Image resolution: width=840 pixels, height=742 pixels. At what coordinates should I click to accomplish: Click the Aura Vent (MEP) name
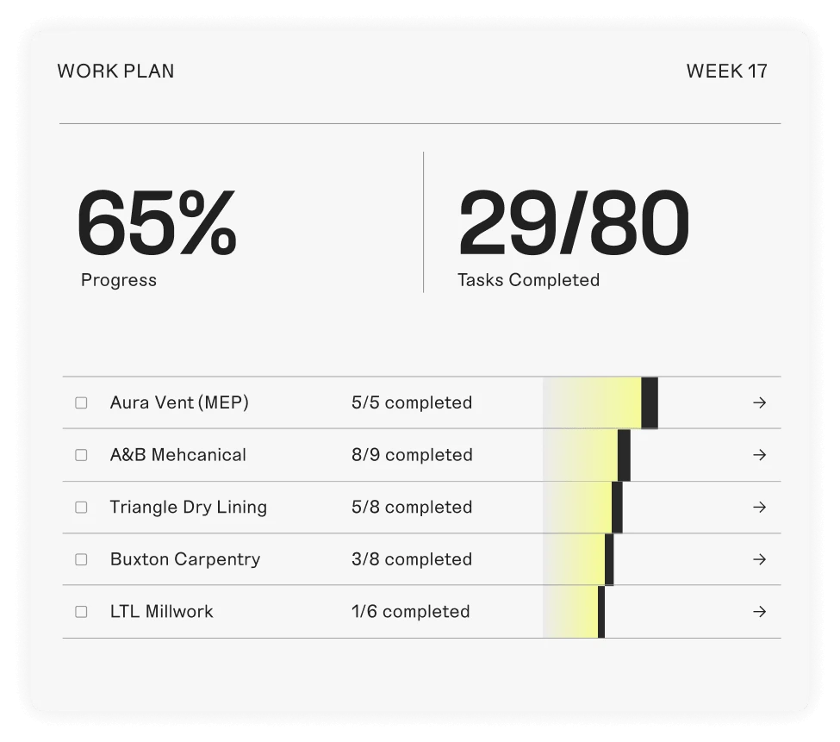179,402
